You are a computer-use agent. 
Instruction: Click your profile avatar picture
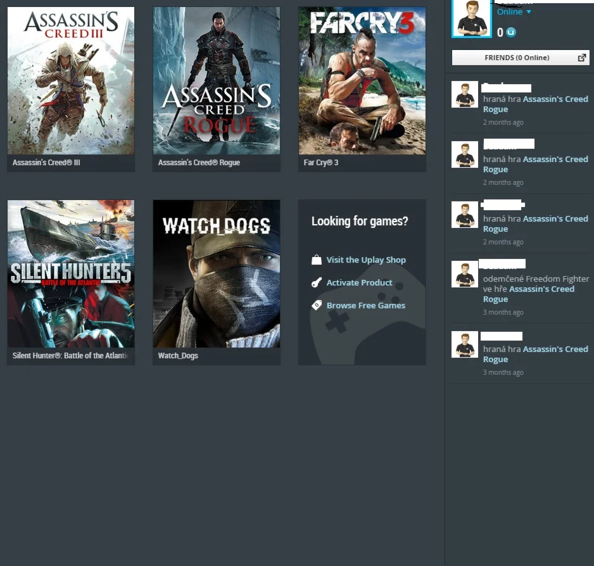[471, 19]
